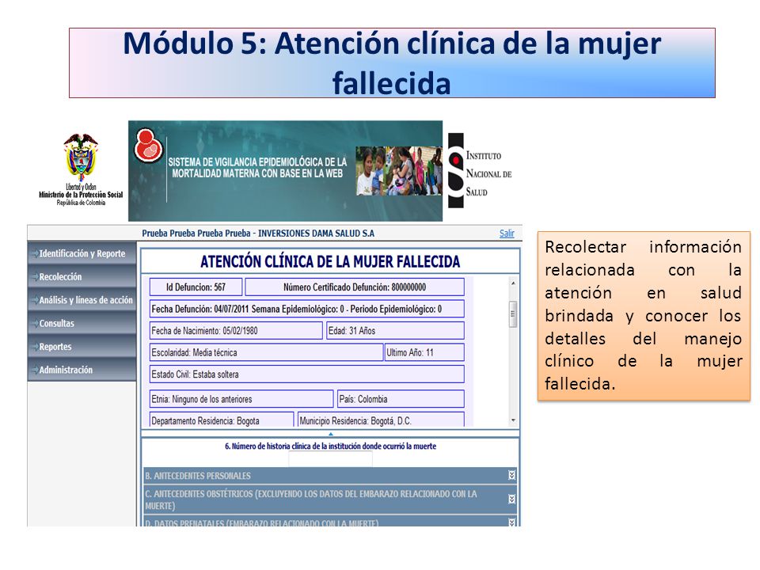
Task: Click the número de historia clínica field
Action: [x=331, y=459]
